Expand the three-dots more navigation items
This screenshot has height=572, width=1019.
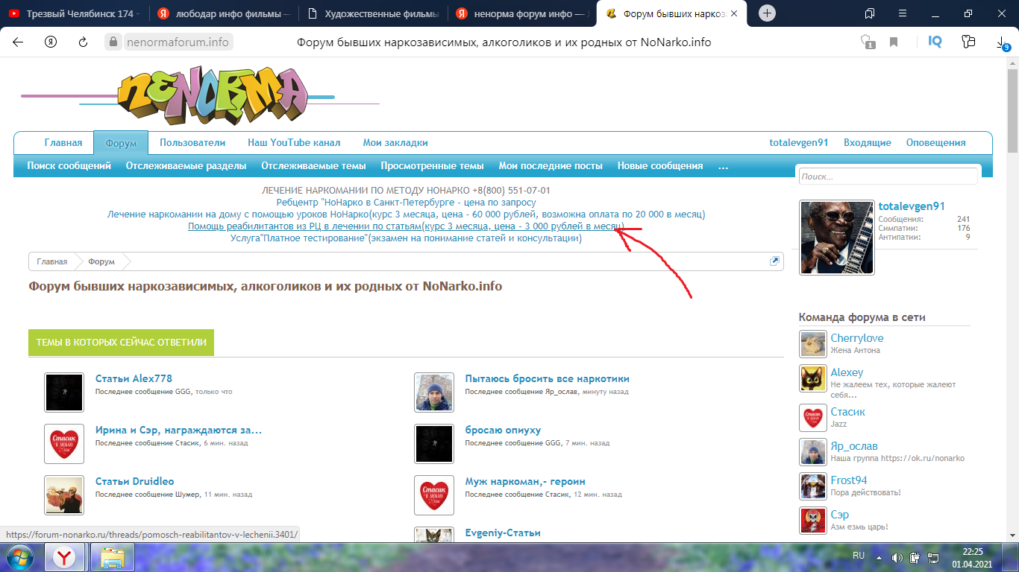click(723, 166)
